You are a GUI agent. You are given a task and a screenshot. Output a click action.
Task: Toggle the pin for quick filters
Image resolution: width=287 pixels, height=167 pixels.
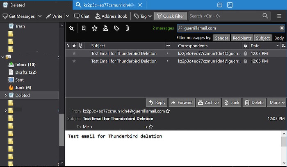71,28
